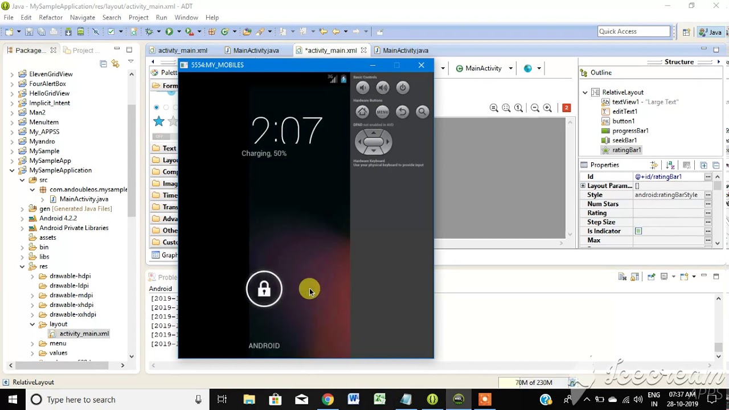The height and width of the screenshot is (410, 729).
Task: Open the Refactor menu
Action: [51, 18]
